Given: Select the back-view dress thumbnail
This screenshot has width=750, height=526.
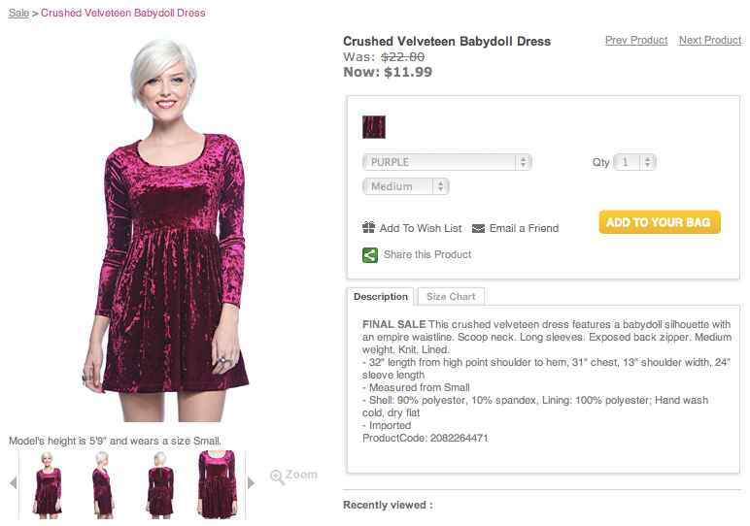Looking at the screenshot, I should (x=160, y=483).
